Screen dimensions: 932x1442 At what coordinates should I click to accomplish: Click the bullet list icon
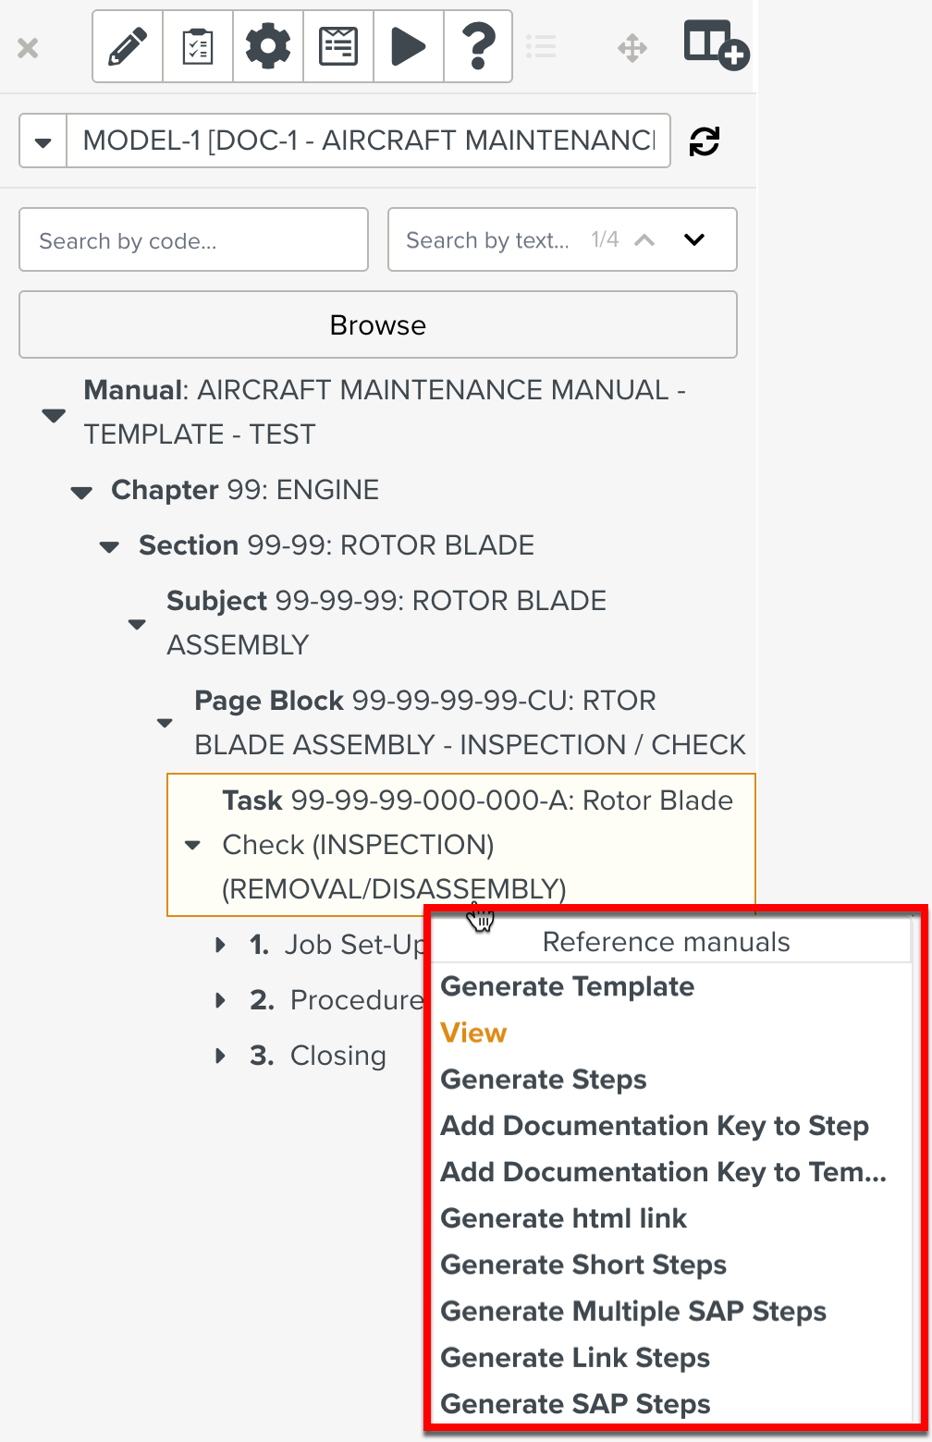tap(542, 46)
